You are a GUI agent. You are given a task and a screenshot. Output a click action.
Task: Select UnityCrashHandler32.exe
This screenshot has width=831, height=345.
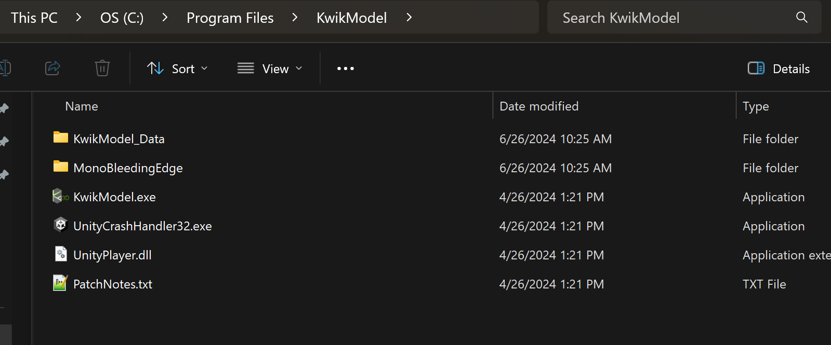tap(142, 226)
